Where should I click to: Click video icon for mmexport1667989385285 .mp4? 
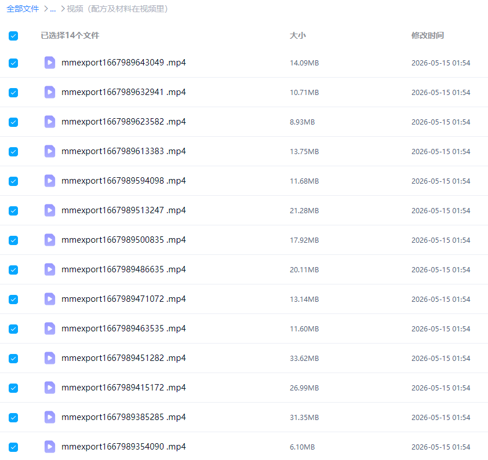50,417
